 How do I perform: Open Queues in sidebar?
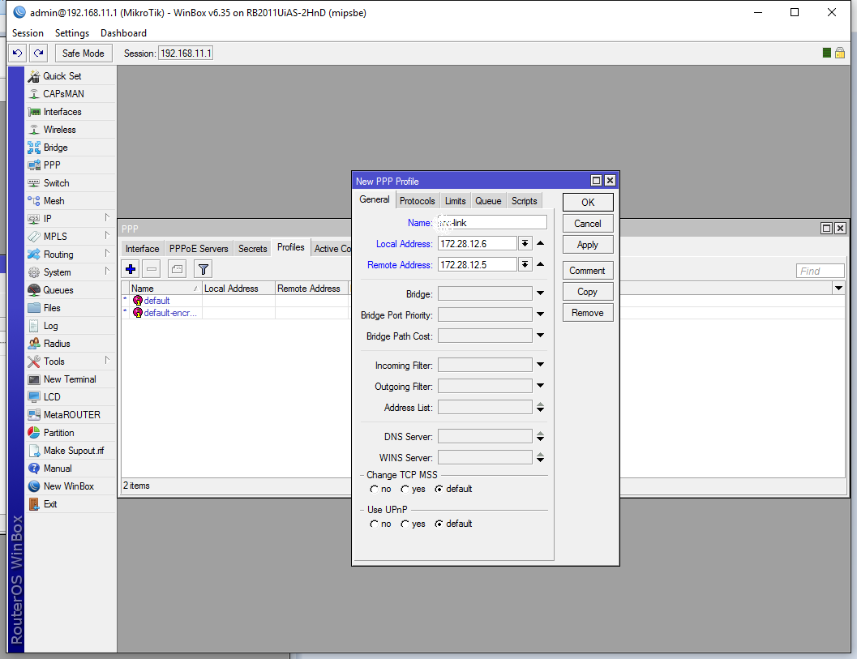coord(71,290)
